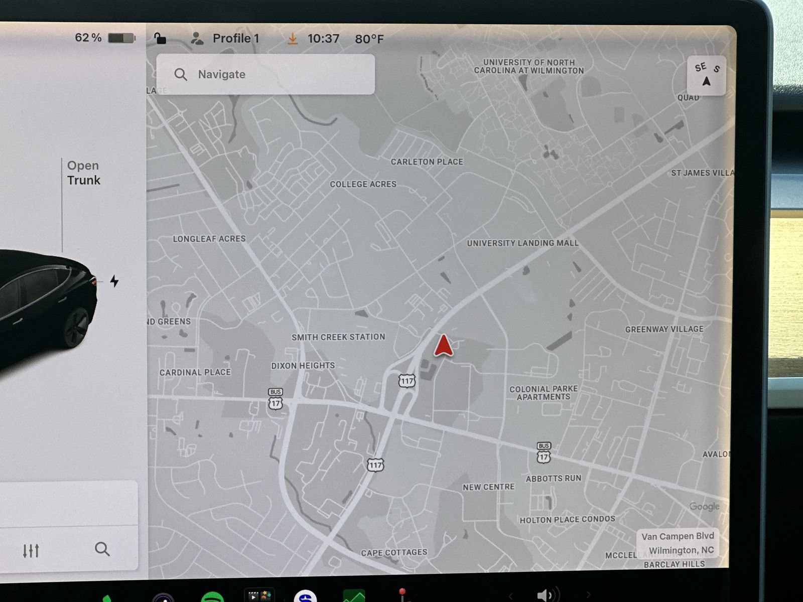Open the green chart app in dock
803x602 pixels.
(354, 596)
